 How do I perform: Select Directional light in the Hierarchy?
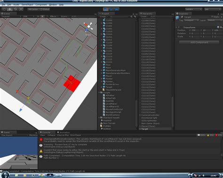pos(149,118)
